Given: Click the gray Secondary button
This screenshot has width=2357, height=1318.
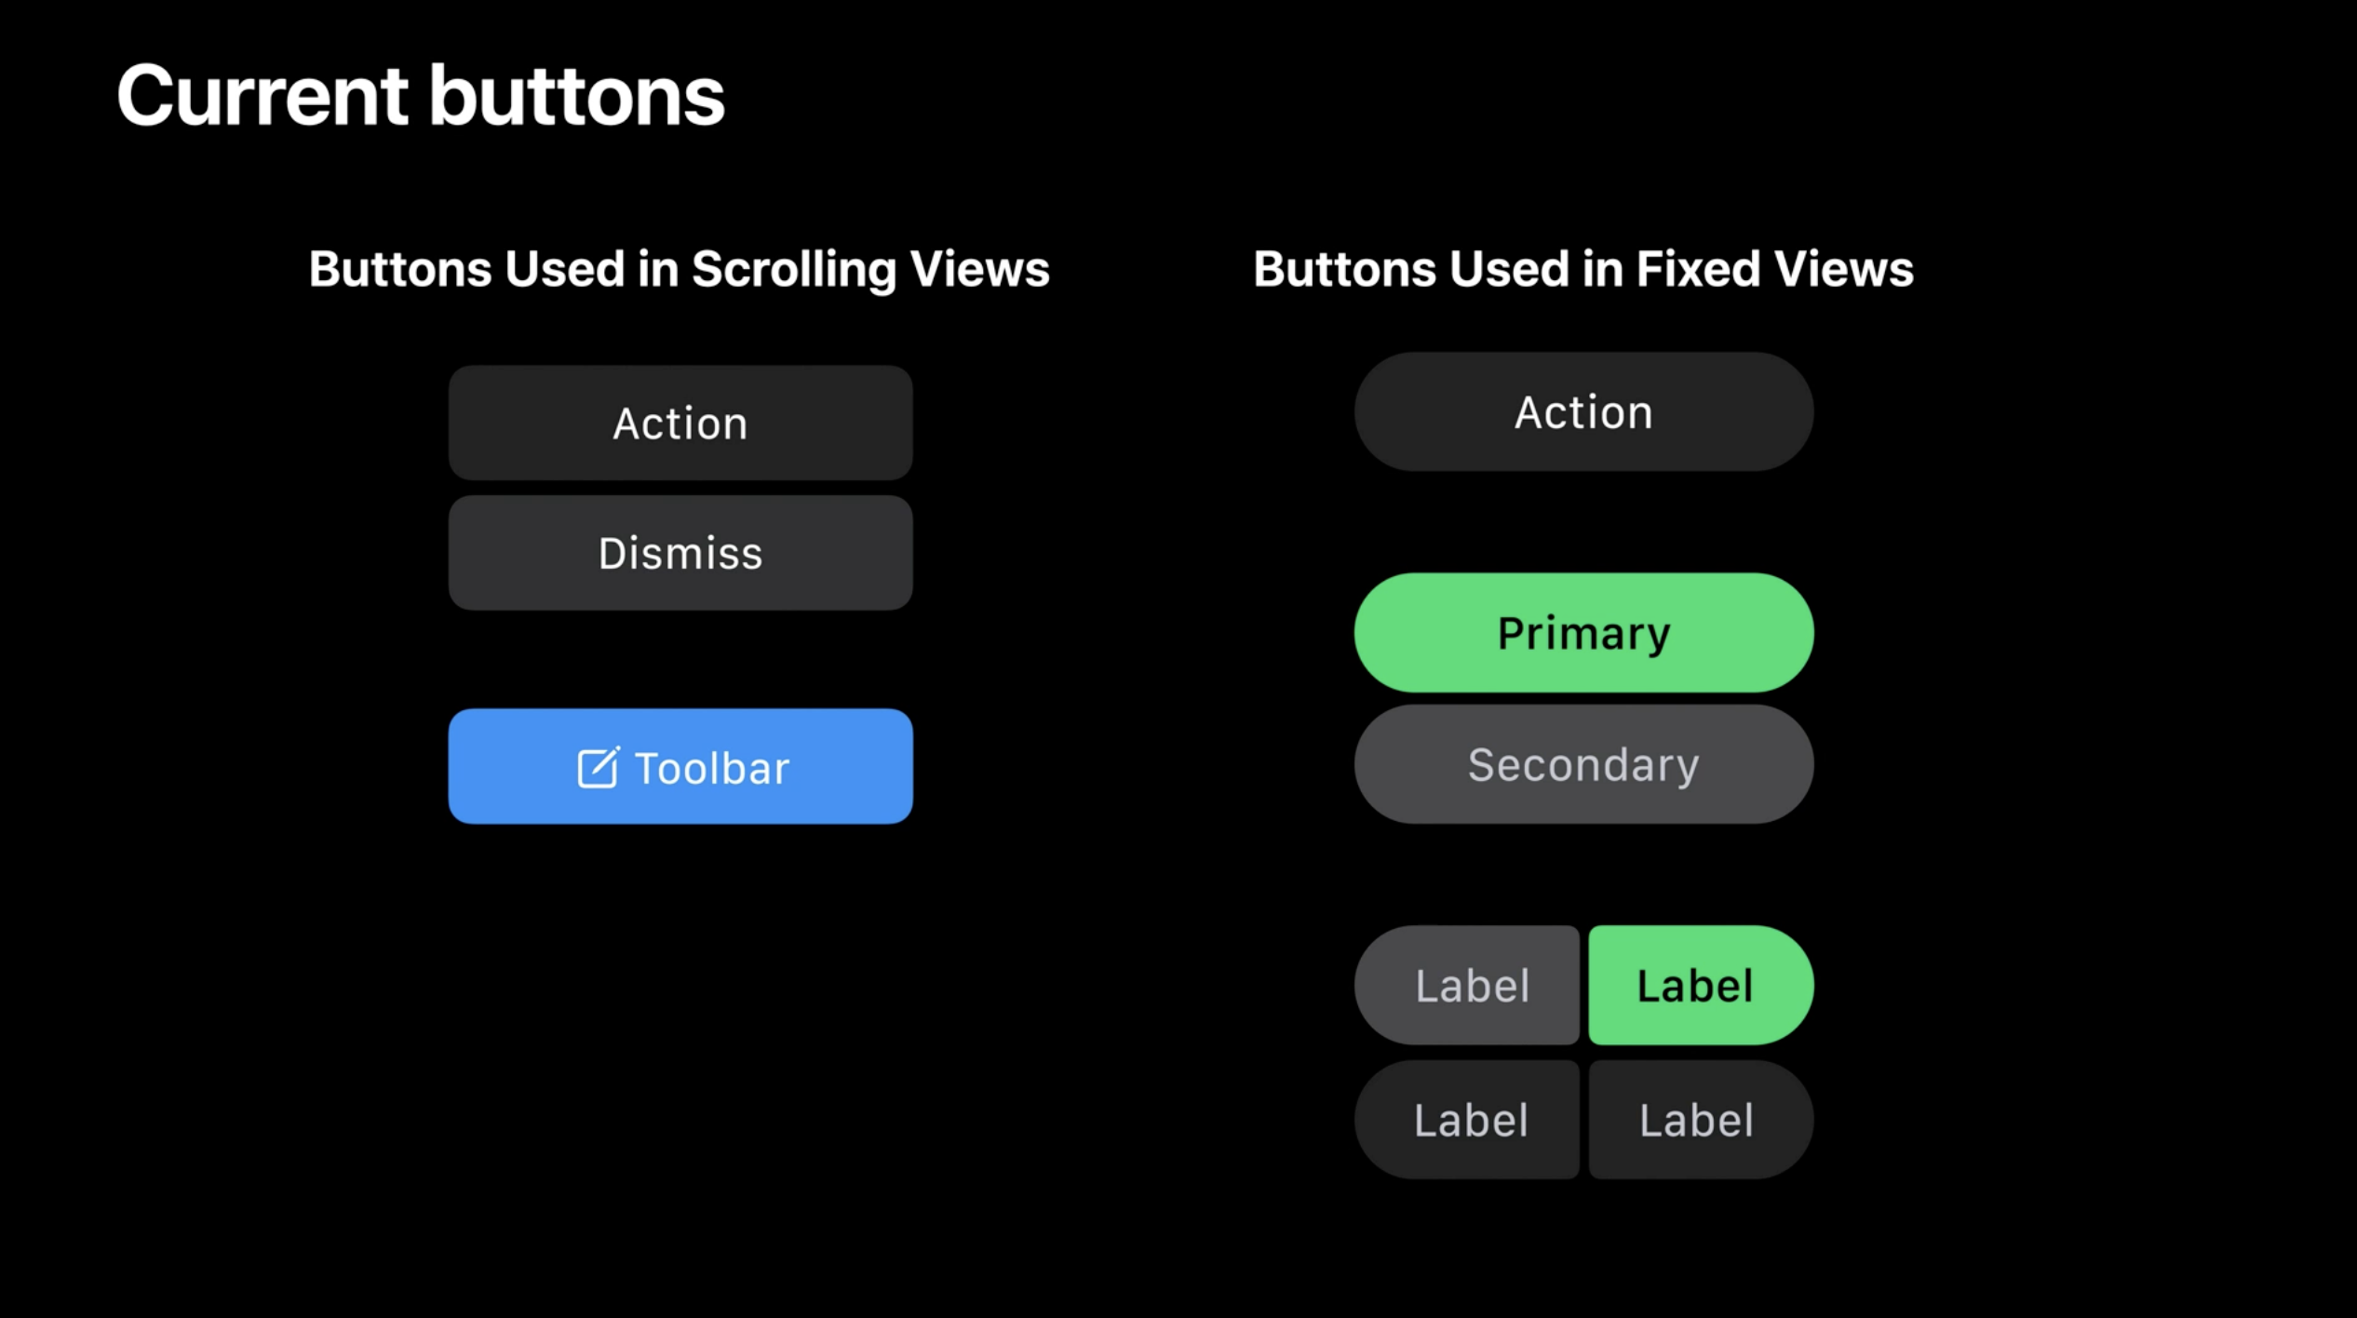Looking at the screenshot, I should coord(1583,764).
